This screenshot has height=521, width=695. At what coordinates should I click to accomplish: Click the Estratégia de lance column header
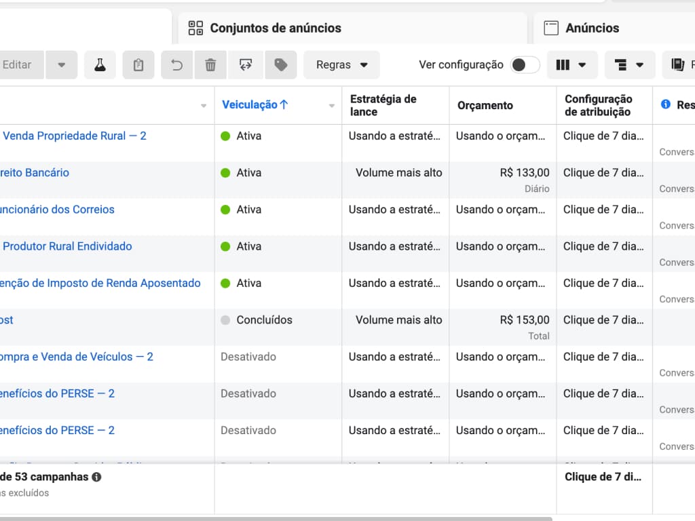[383, 105]
